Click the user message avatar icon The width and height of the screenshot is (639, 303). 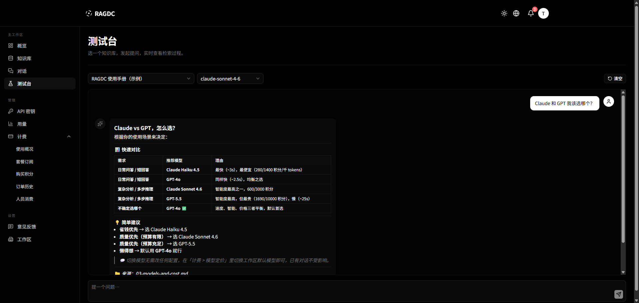tap(609, 101)
